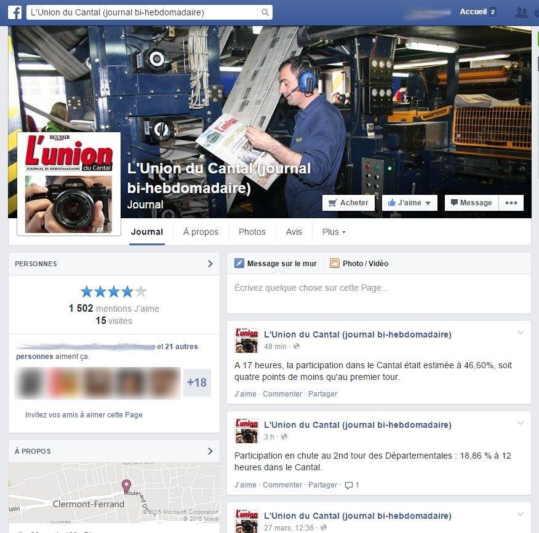This screenshot has height=533, width=539.
Task: Click J'aime on the 18,86 % participation post
Action: [246, 485]
